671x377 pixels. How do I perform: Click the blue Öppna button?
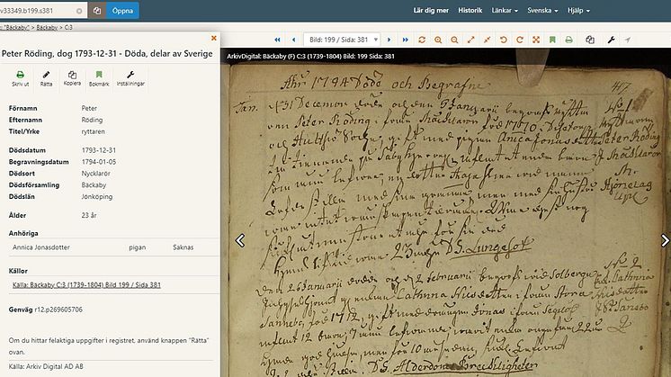pos(122,11)
